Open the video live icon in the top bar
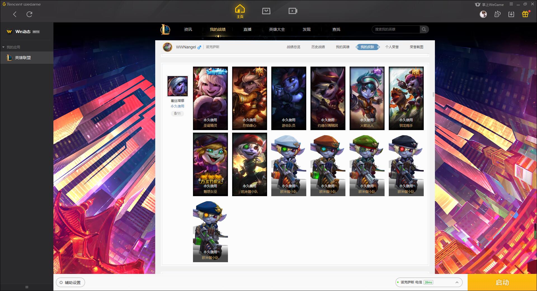 293,11
